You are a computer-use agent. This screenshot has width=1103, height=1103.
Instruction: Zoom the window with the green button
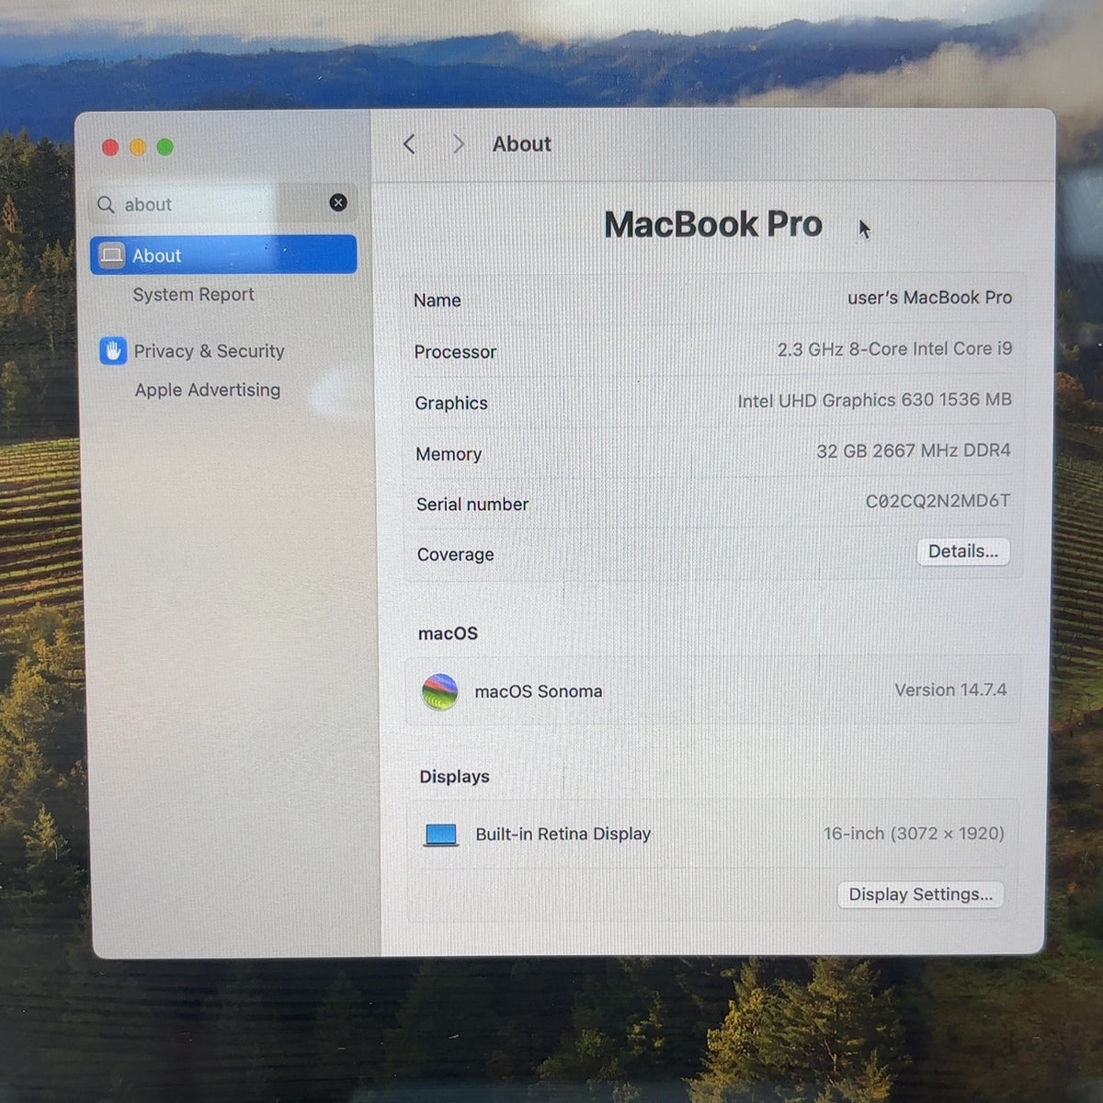(x=165, y=147)
